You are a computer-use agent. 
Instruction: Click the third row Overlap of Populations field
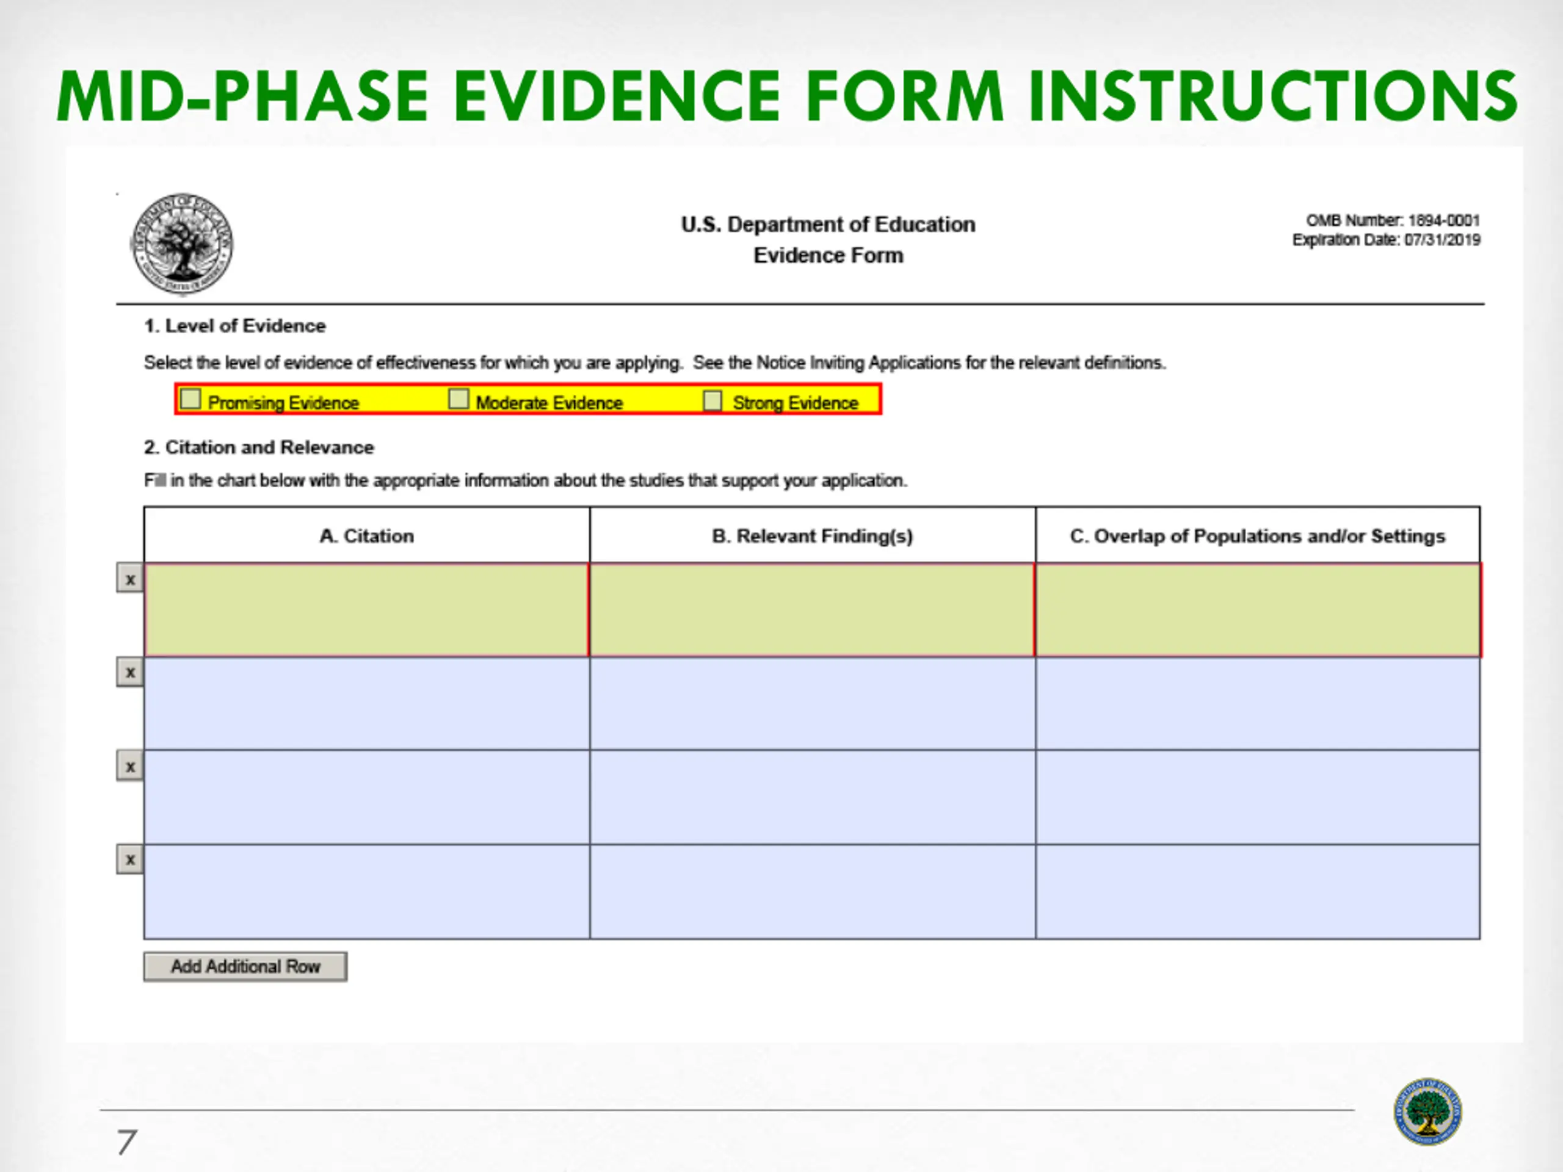1258,797
